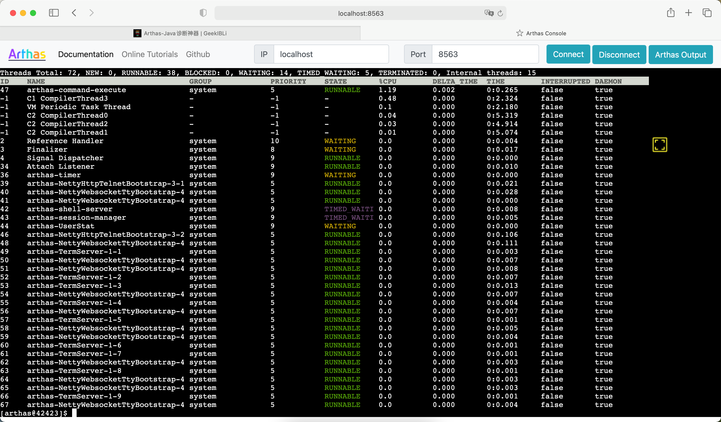Open the Github link
Viewport: 721px width, 422px height.
198,54
